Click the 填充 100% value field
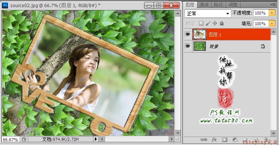Image resolution: width=279 pixels, height=145 pixels. pos(261,24)
